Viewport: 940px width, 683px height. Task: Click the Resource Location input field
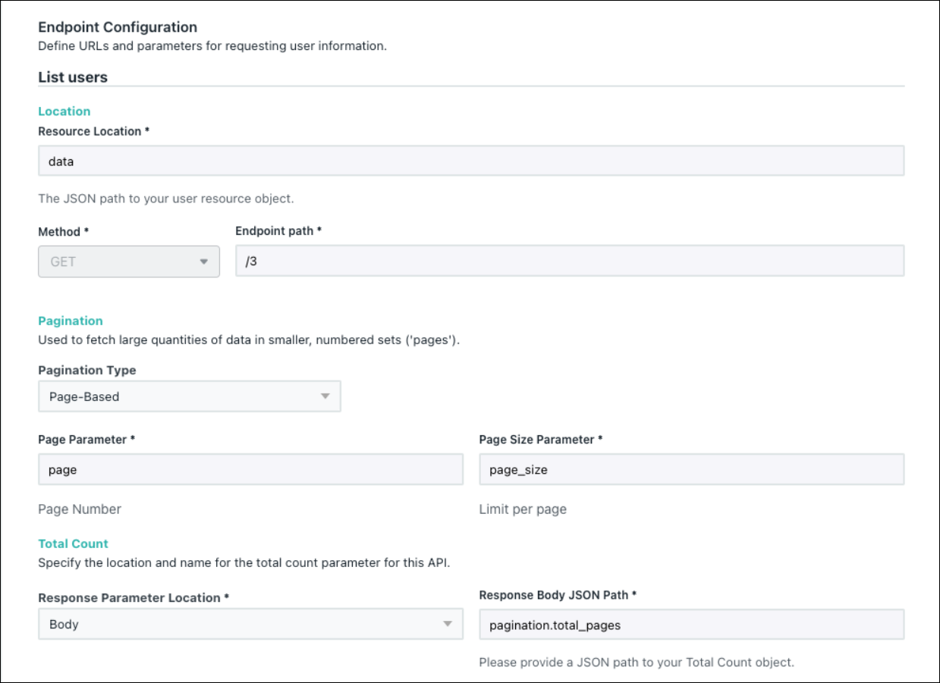[x=470, y=161]
